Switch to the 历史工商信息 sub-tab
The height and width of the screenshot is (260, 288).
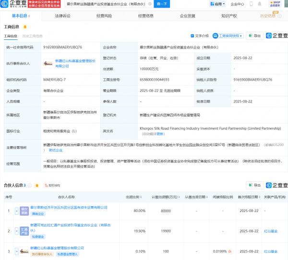[x=33, y=36]
